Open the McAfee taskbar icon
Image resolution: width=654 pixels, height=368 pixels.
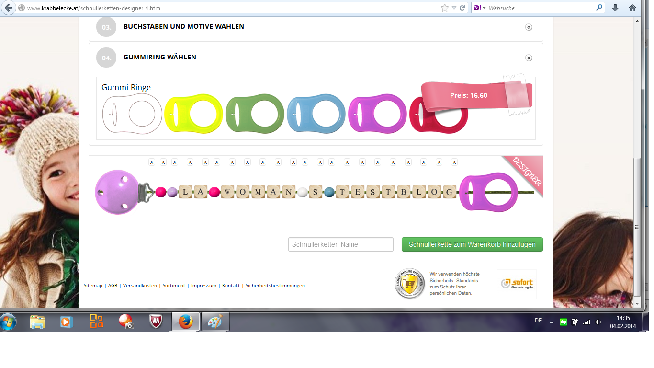coord(156,322)
